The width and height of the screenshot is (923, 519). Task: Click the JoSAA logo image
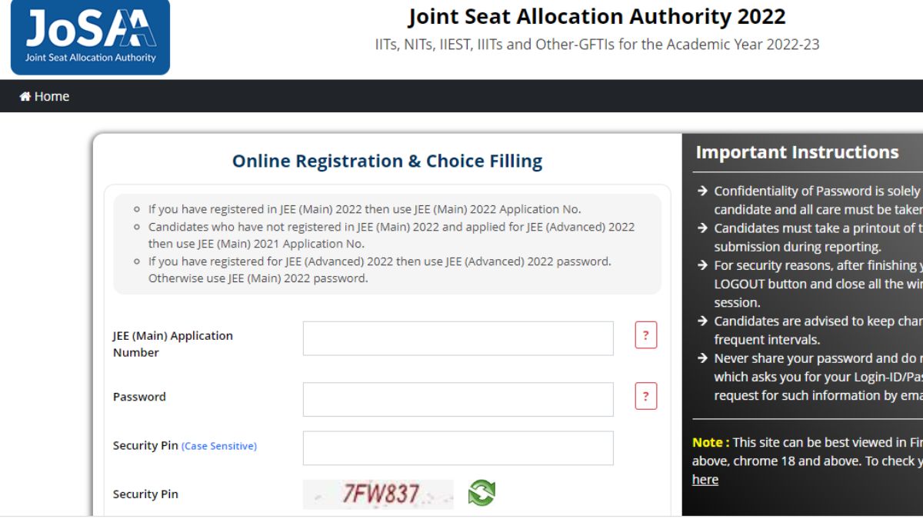[90, 37]
